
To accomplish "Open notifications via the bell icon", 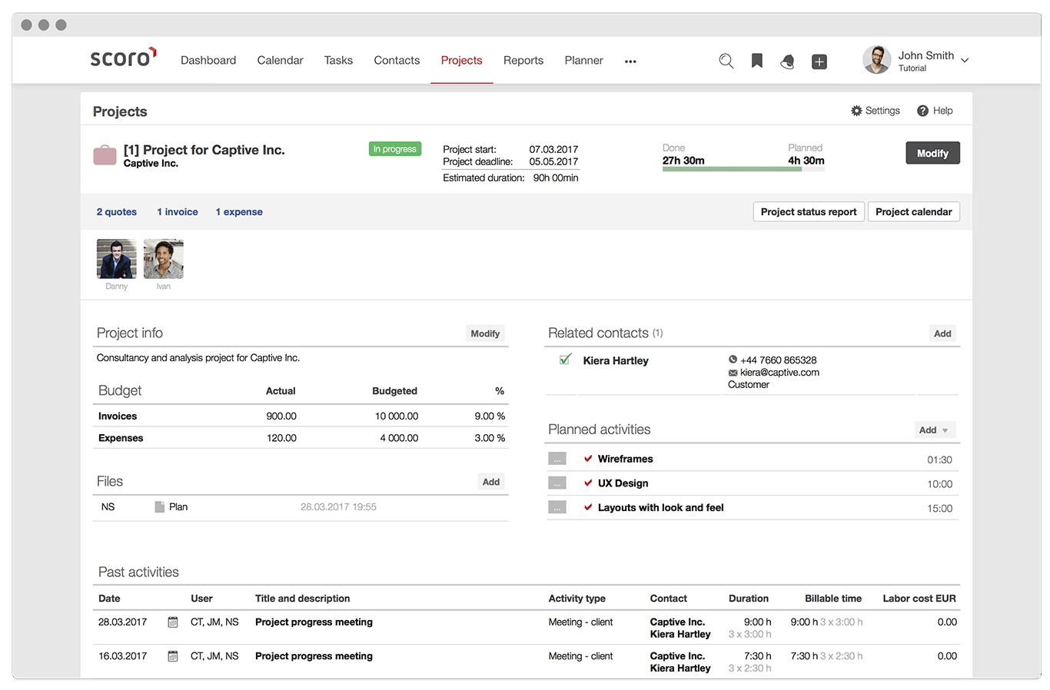I will click(x=787, y=61).
